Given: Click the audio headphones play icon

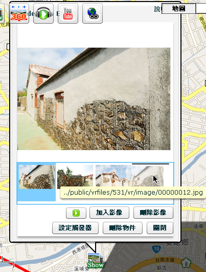Looking at the screenshot, I should coord(43,13).
